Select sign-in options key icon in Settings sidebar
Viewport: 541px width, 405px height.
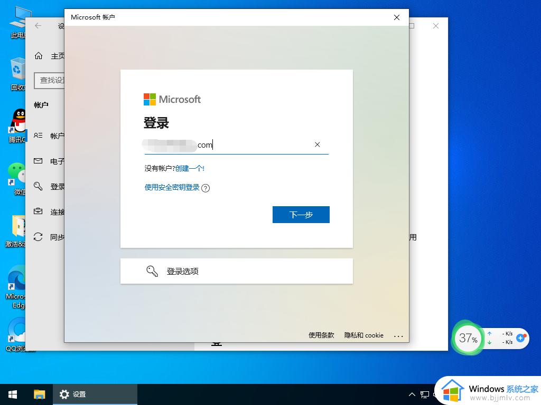click(x=38, y=186)
